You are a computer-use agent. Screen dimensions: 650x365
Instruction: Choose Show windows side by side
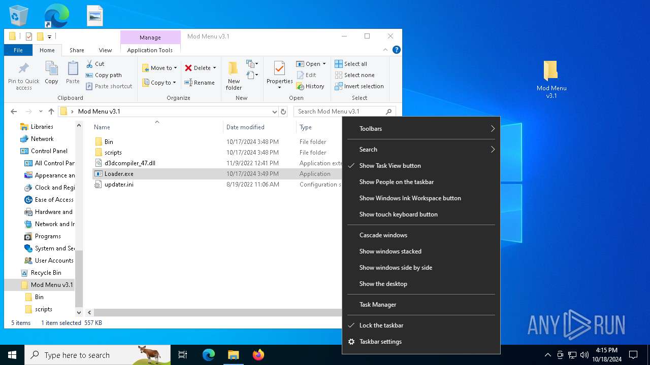[421, 268]
